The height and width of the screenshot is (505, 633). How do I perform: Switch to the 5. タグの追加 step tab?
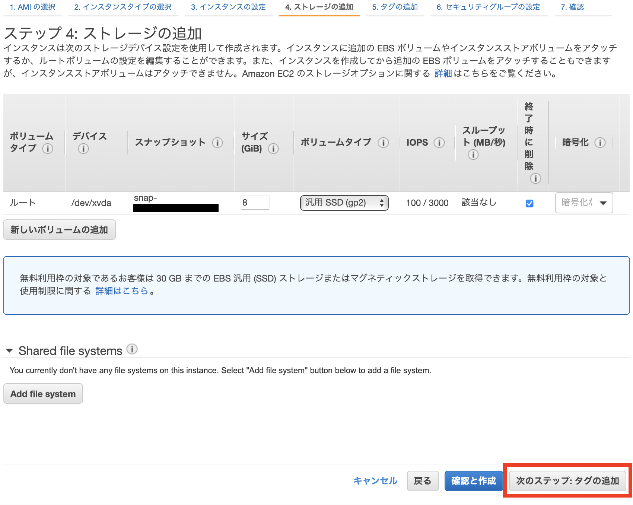[395, 7]
